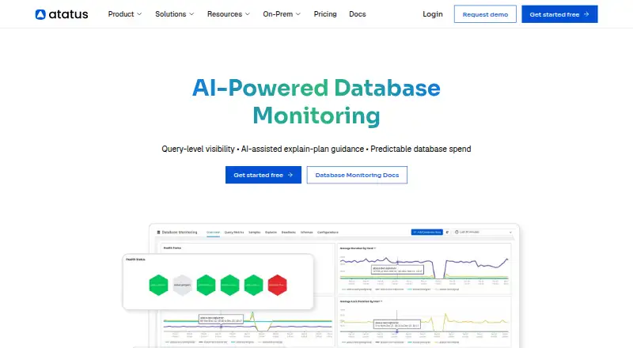Expand the Product menu

tap(125, 14)
